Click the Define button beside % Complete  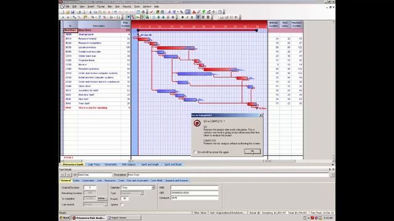pos(102,198)
